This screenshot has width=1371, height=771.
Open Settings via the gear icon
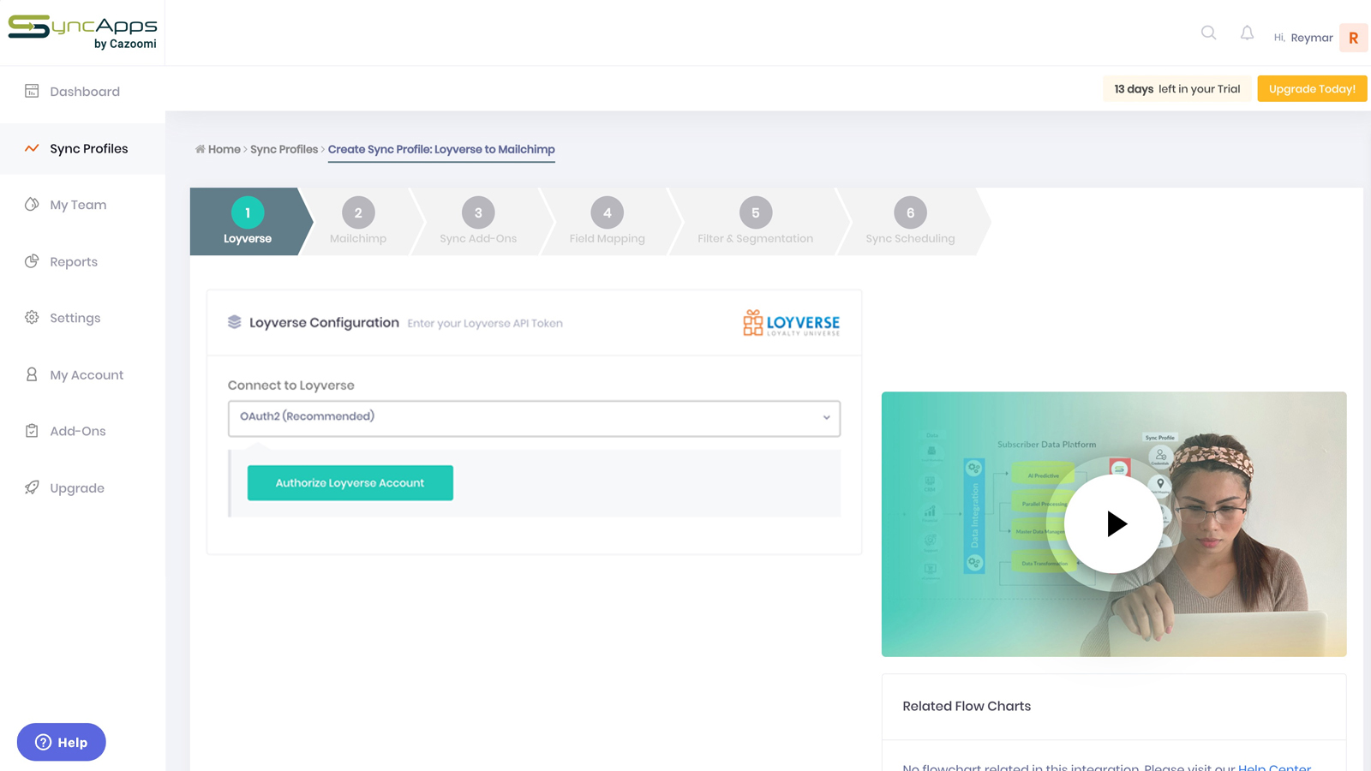coord(31,317)
